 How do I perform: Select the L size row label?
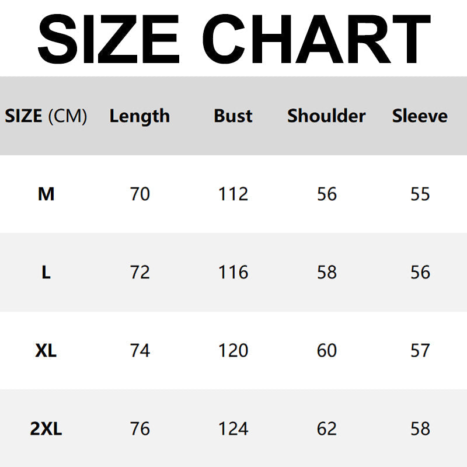tap(46, 272)
